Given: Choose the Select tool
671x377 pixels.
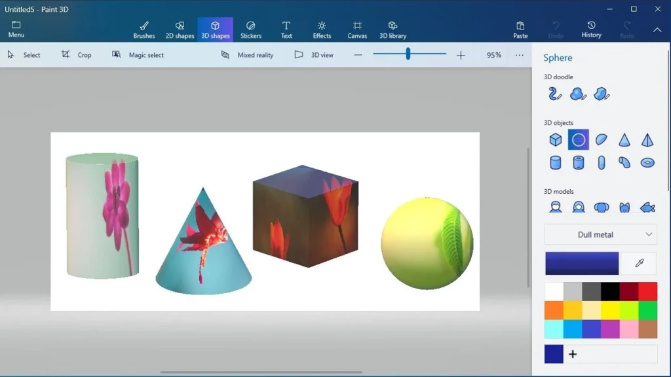Looking at the screenshot, I should 24,55.
